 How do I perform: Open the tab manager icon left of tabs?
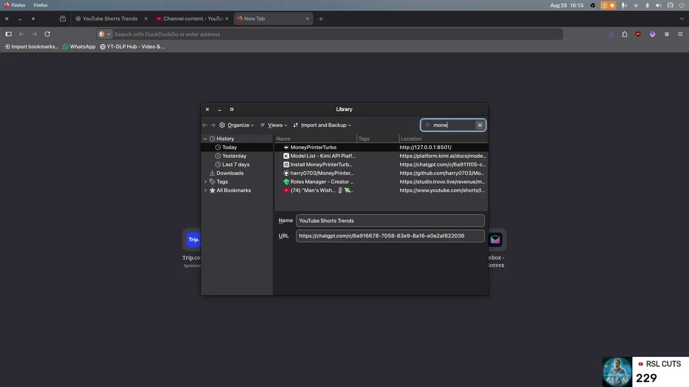click(x=62, y=19)
